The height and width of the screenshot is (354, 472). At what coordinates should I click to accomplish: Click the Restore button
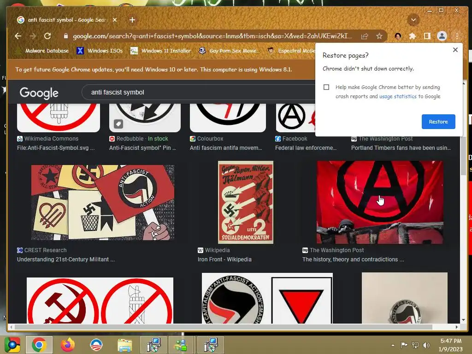438,122
